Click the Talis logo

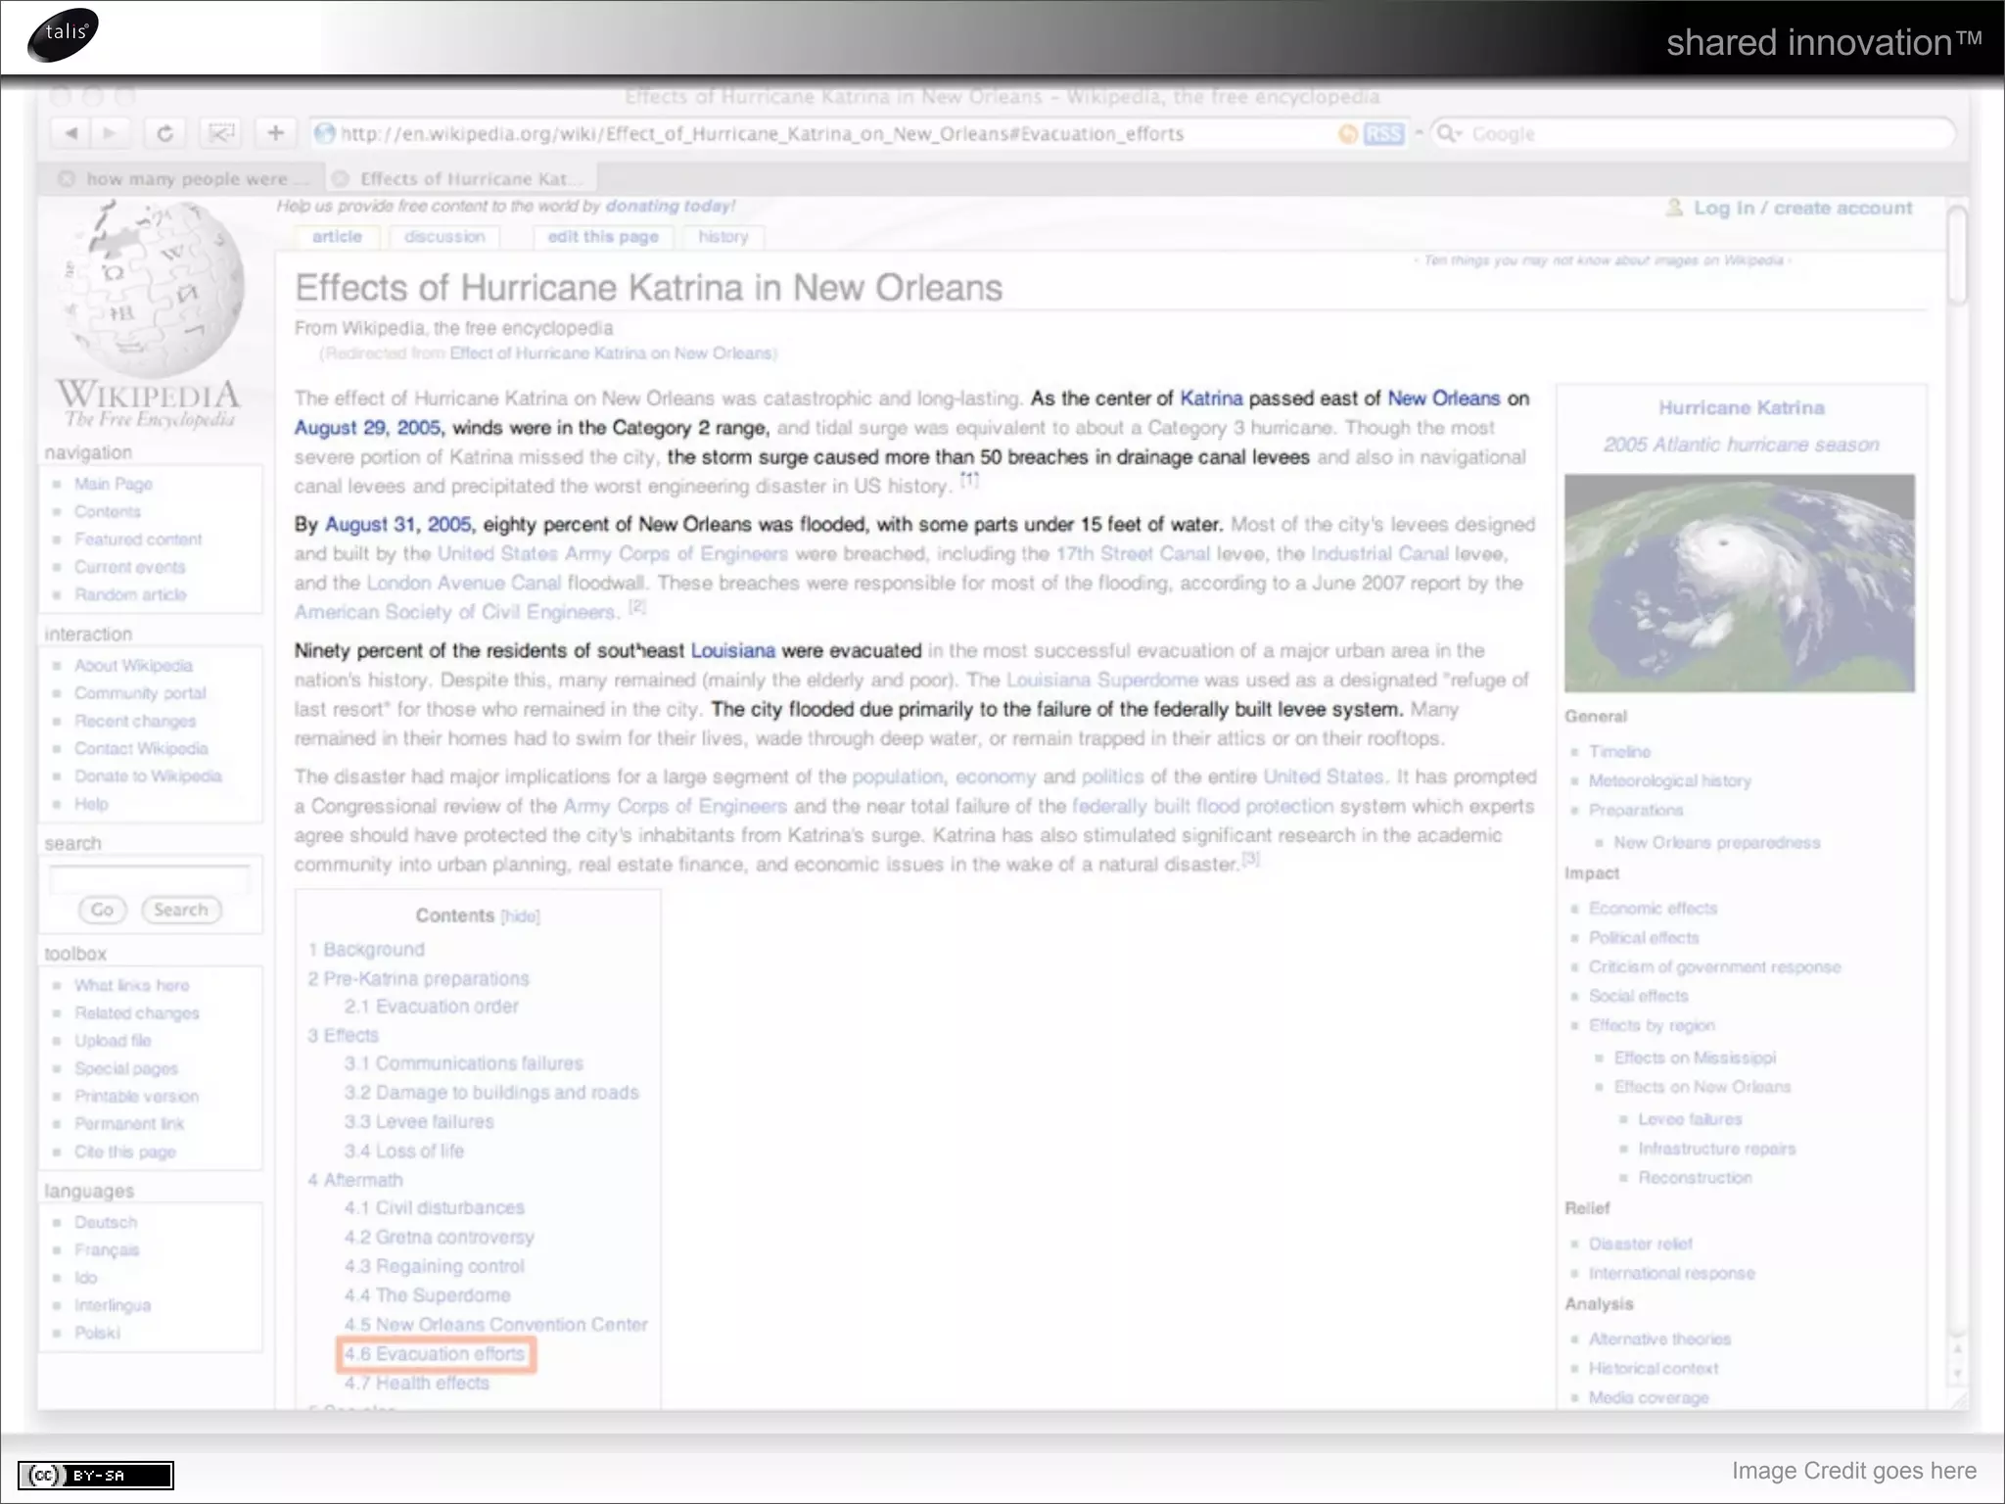click(64, 35)
